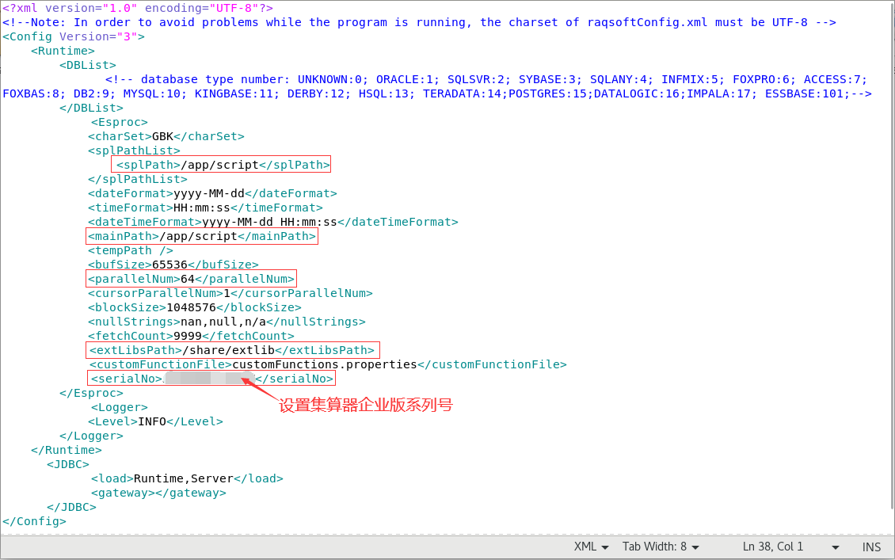895x560 pixels.
Task: Click the closing splPathList tag
Action: point(138,179)
